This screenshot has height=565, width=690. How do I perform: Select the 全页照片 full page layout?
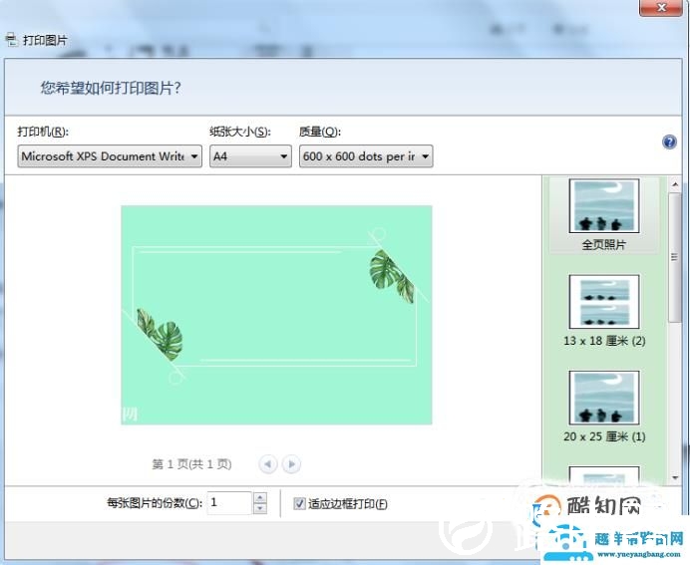(603, 214)
